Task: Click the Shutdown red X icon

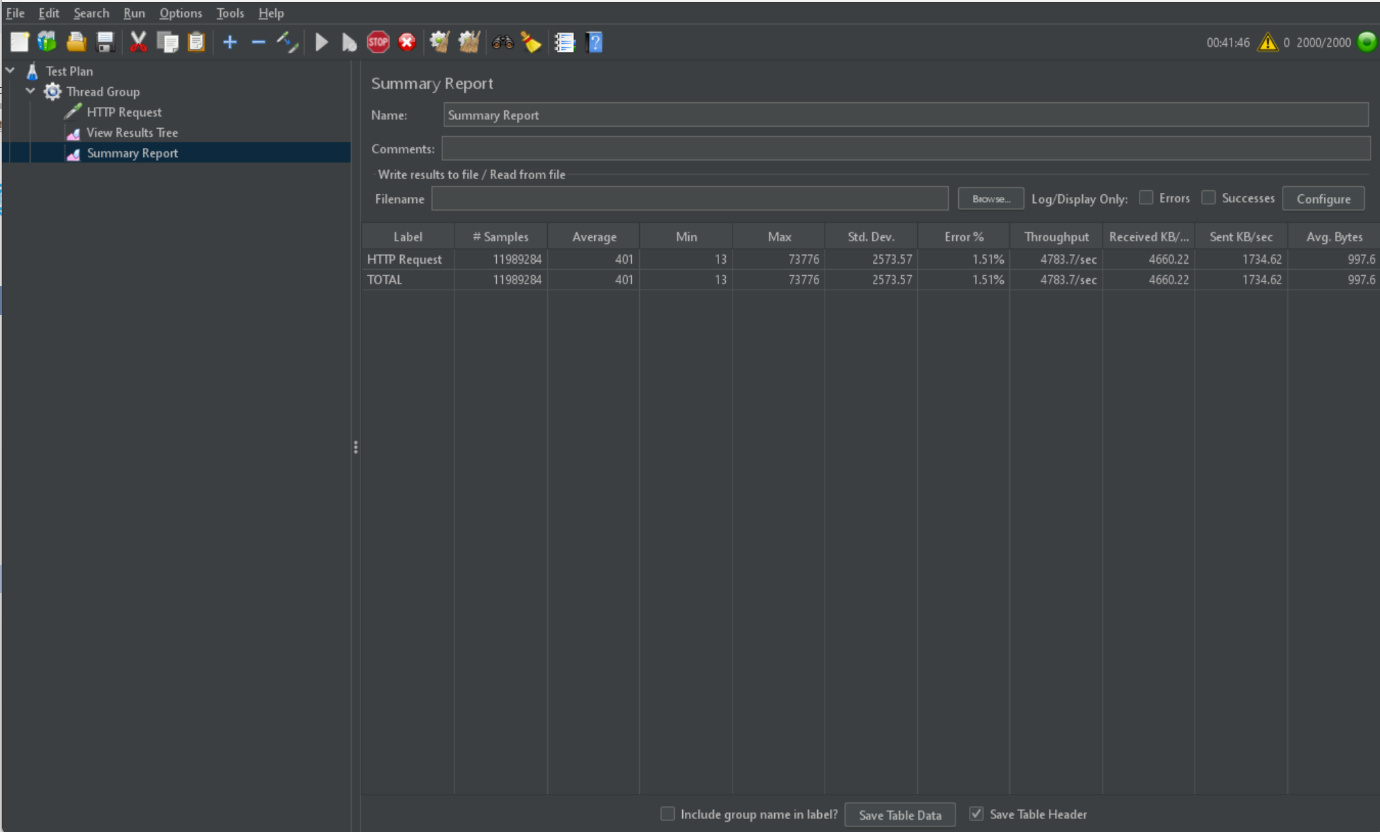Action: (407, 42)
